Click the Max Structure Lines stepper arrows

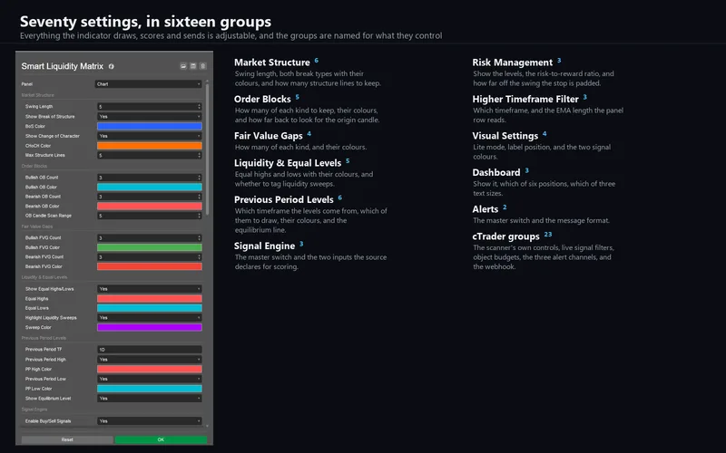pyautogui.click(x=199, y=155)
